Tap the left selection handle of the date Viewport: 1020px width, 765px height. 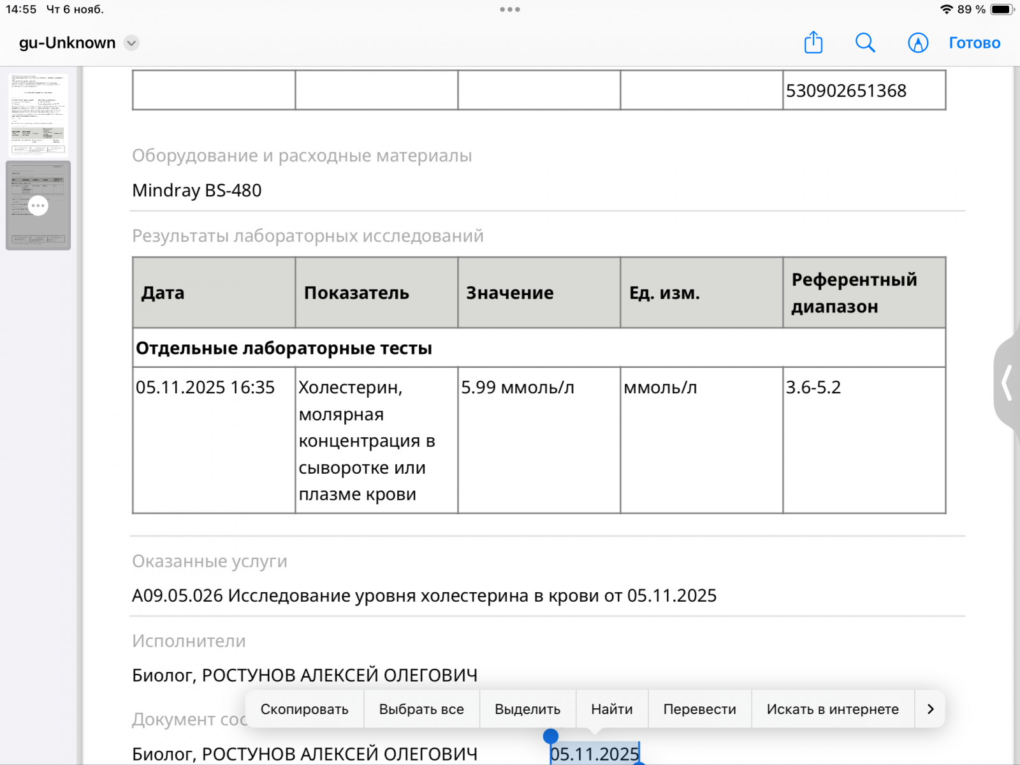pos(551,738)
